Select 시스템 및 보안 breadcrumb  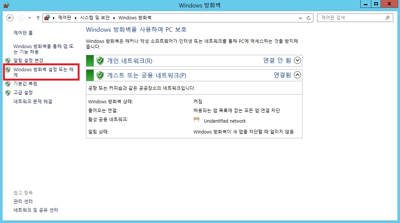point(94,18)
